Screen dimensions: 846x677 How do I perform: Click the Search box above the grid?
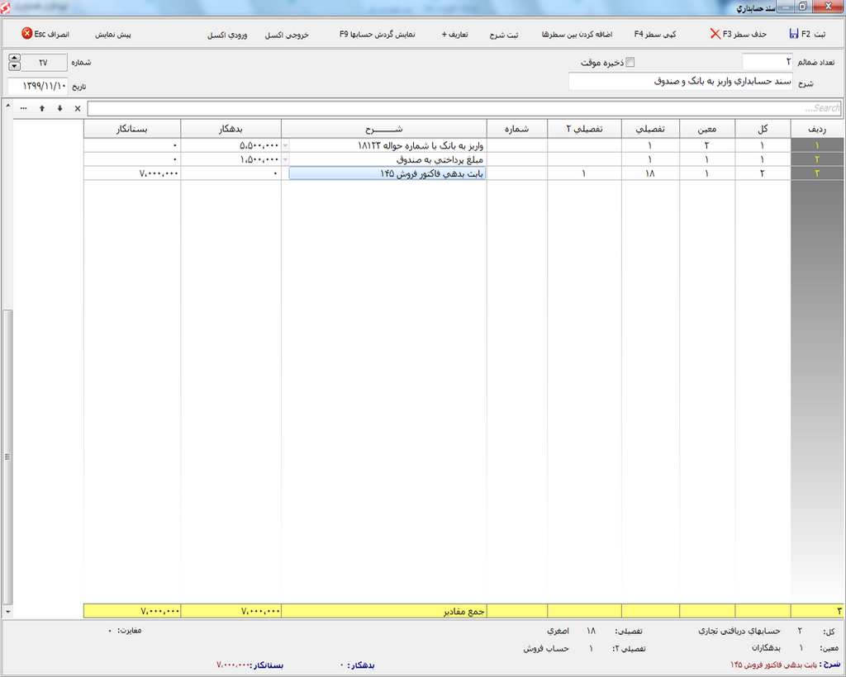pos(464,108)
